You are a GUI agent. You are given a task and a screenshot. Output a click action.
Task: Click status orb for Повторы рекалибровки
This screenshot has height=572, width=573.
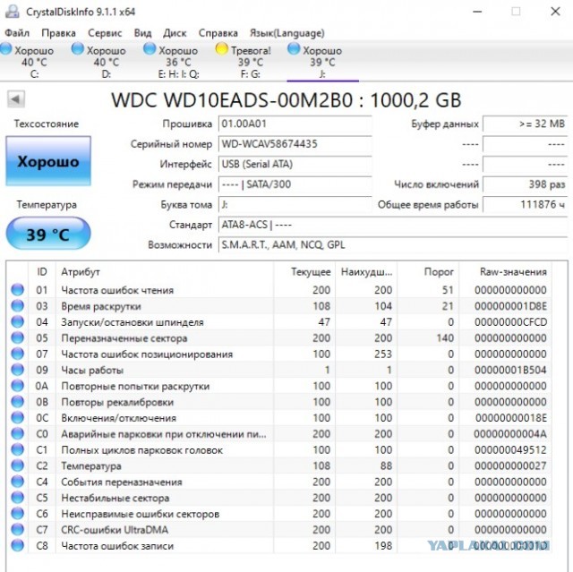pyautogui.click(x=17, y=402)
